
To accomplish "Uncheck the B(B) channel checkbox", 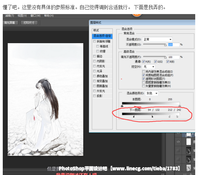I will pyautogui.click(x=168, y=61).
